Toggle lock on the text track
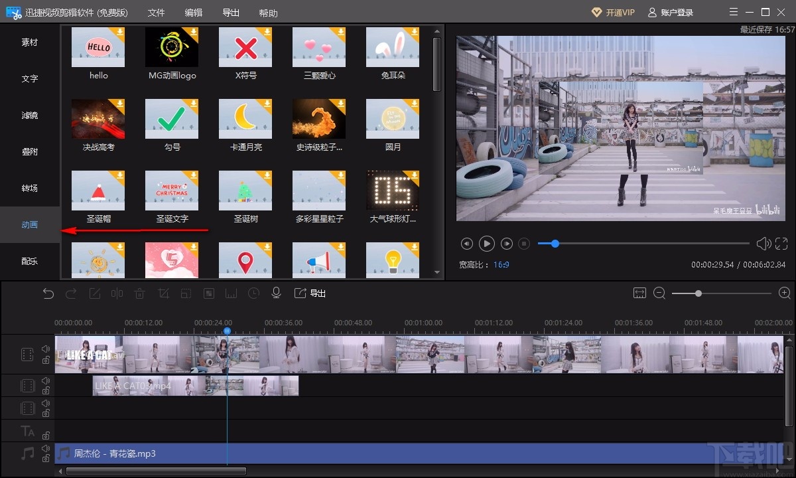Screen dimensions: 796x478 (46, 436)
